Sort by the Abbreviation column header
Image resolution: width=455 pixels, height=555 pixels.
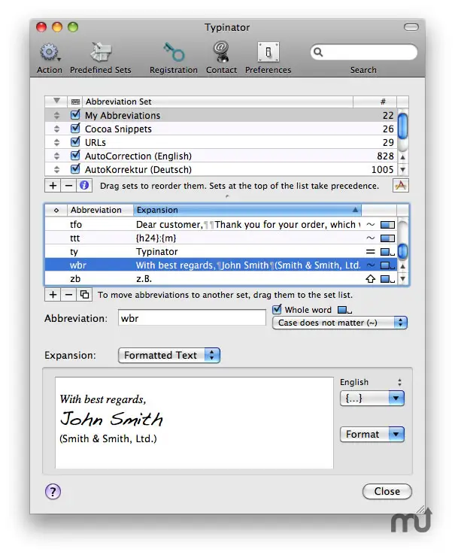pyautogui.click(x=100, y=211)
